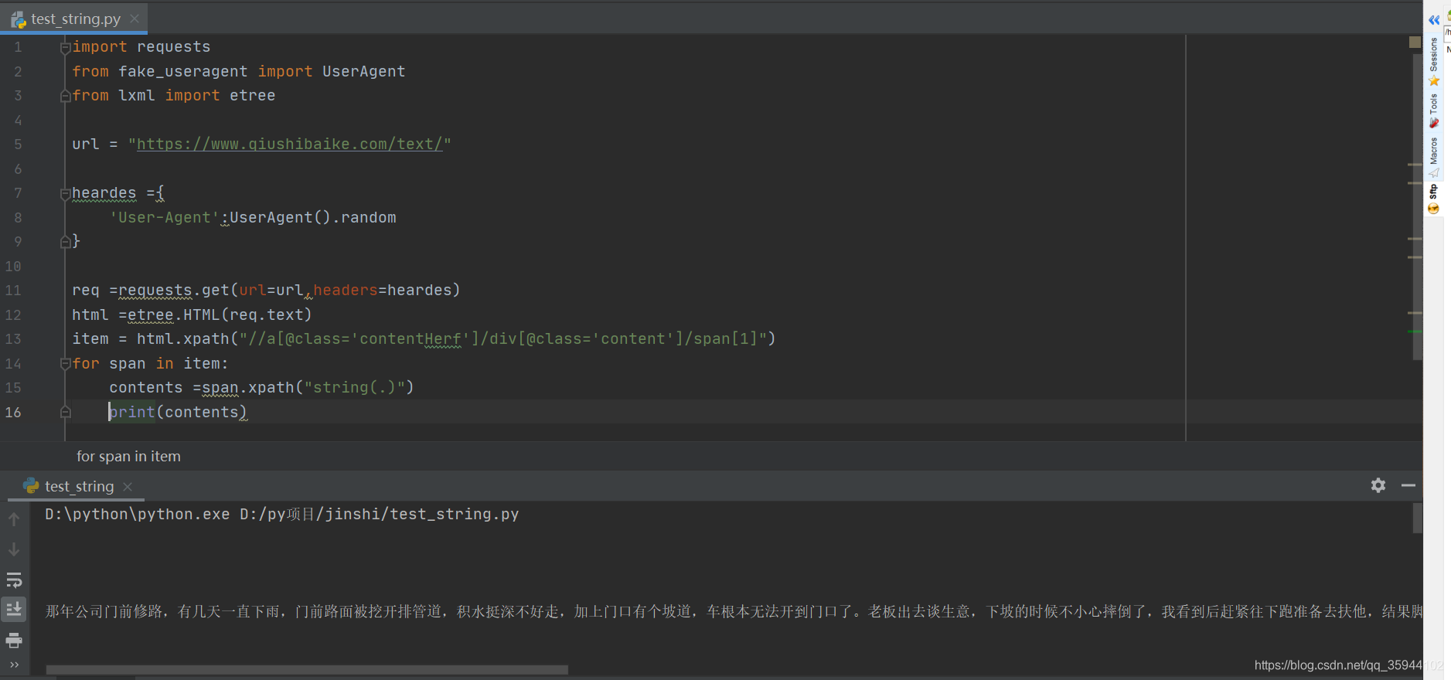
Task: Collapse the for loop fold marker
Action: click(66, 364)
